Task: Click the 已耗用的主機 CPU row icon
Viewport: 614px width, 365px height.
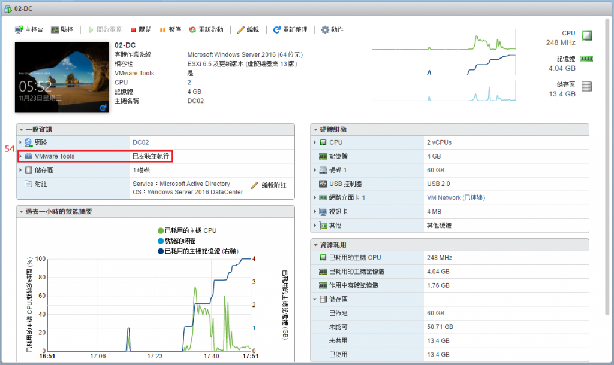Action: [x=323, y=257]
